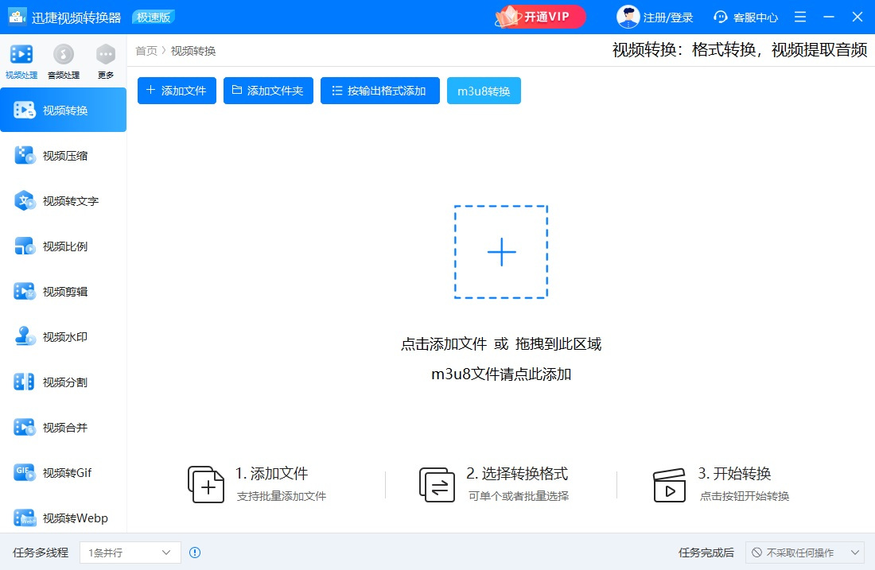Open the hamburger menu in the title bar
This screenshot has width=875, height=570.
point(799,16)
